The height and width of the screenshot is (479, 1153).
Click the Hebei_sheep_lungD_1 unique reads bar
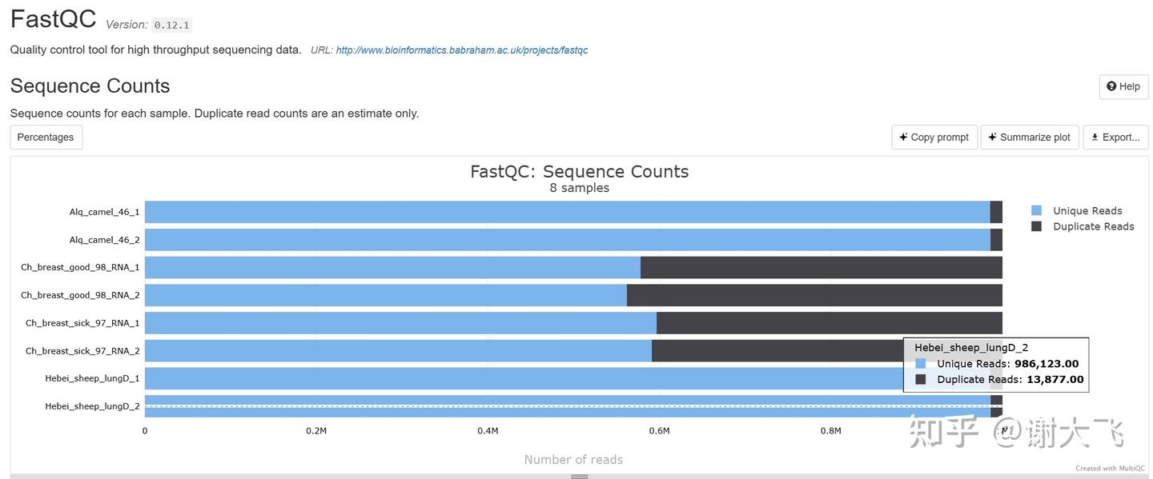(520, 378)
